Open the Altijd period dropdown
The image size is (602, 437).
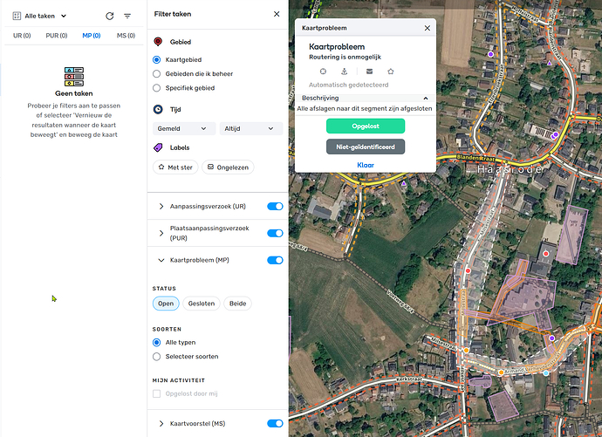(251, 128)
